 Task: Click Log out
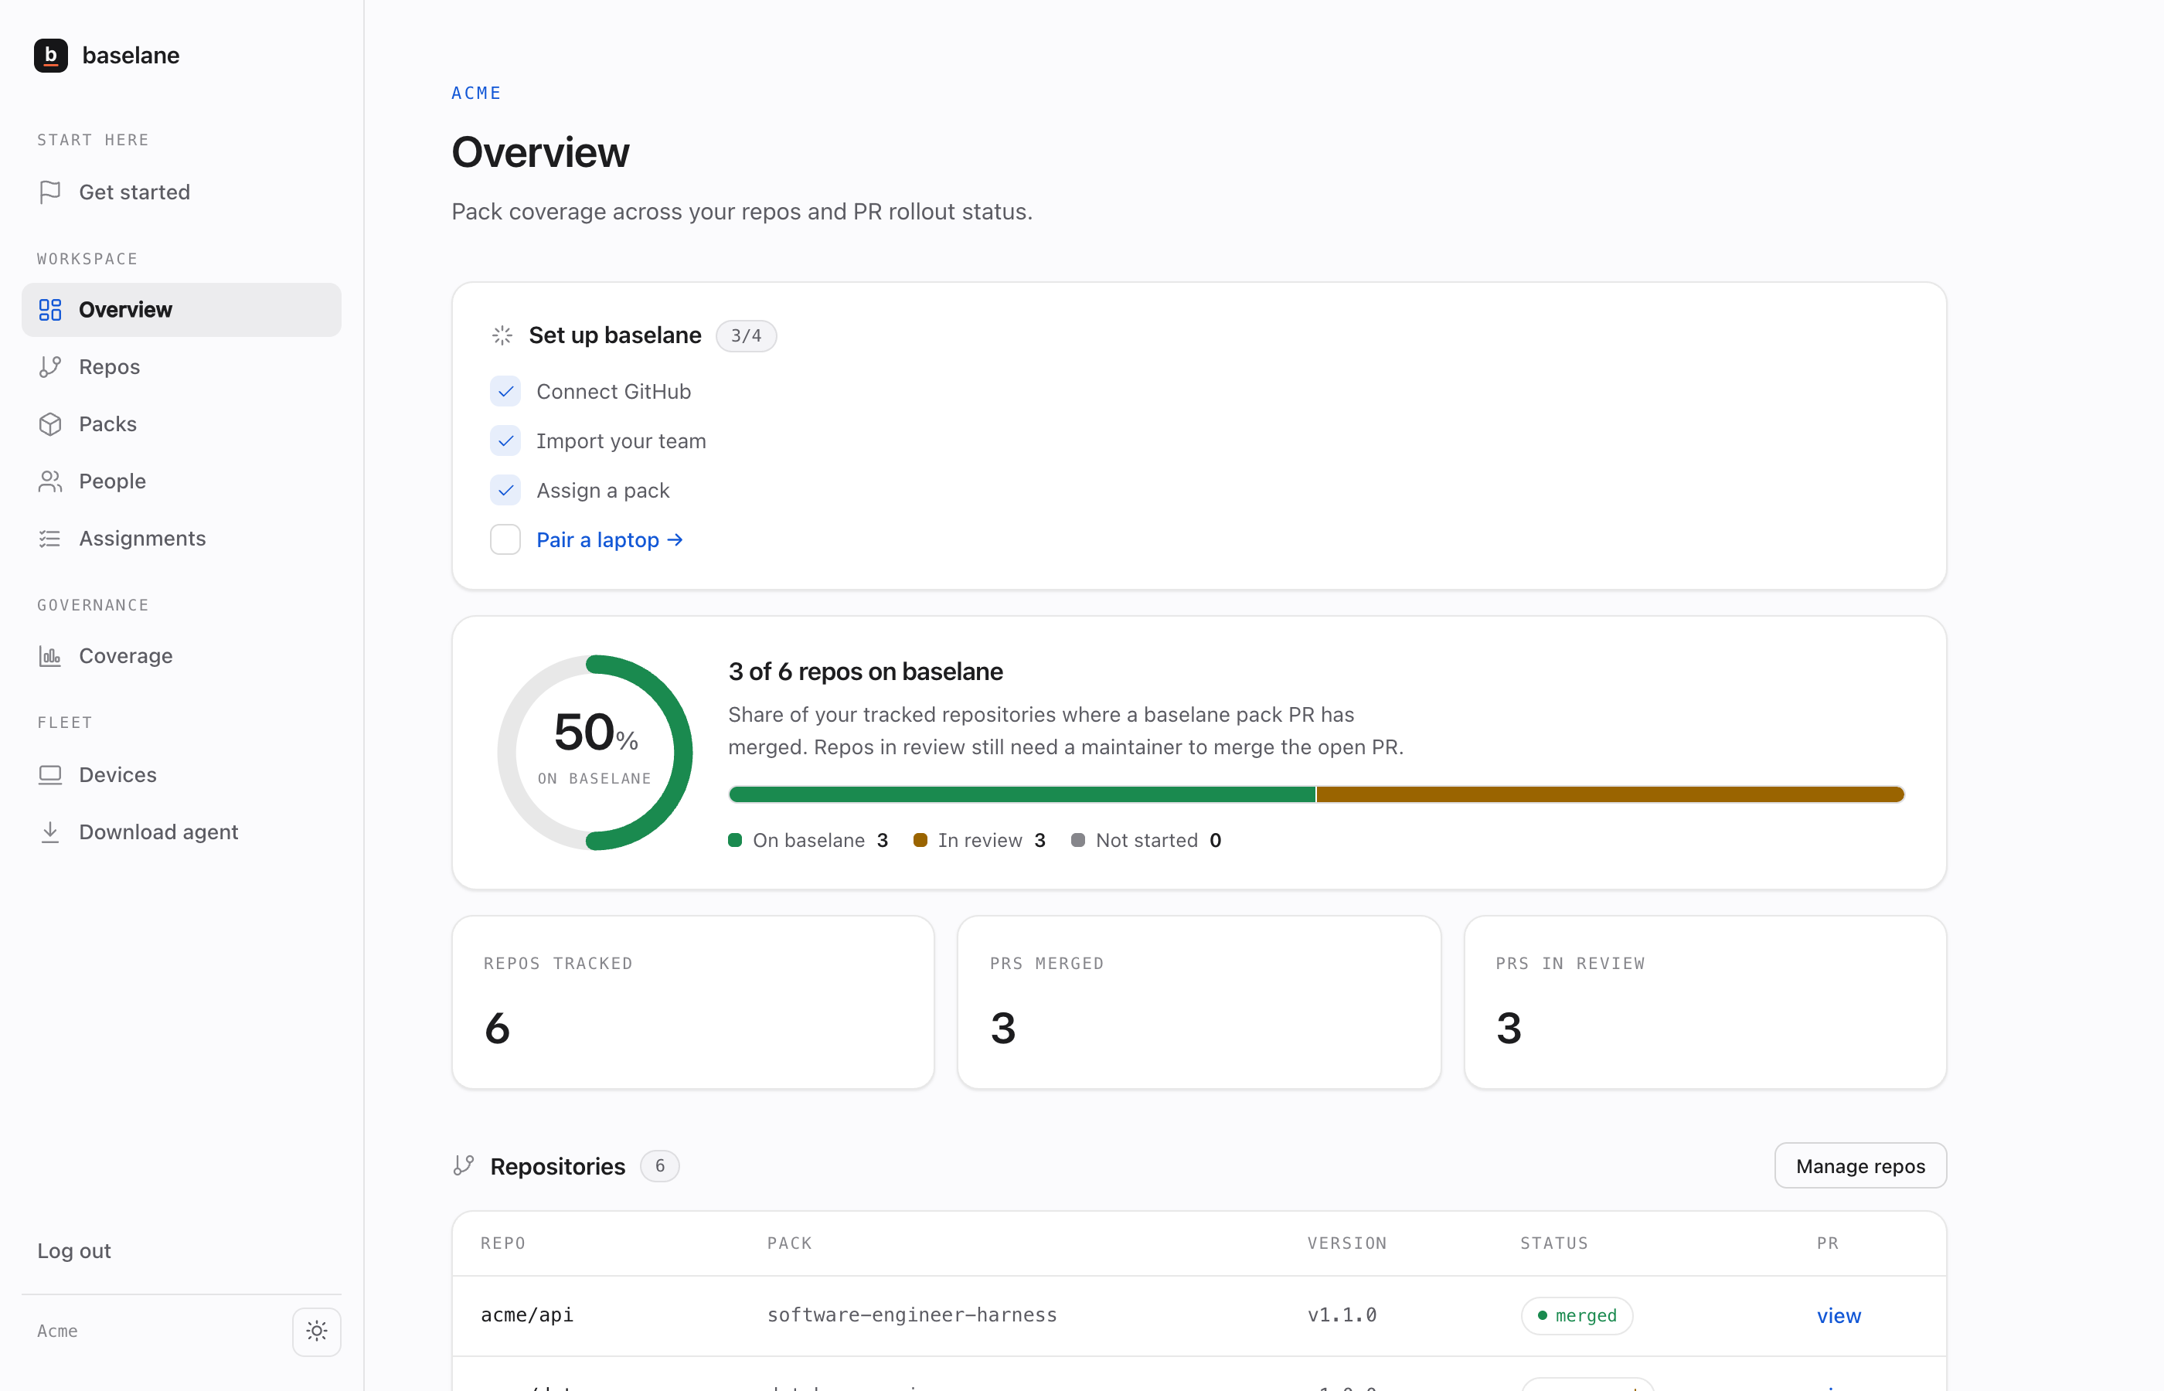pos(74,1251)
